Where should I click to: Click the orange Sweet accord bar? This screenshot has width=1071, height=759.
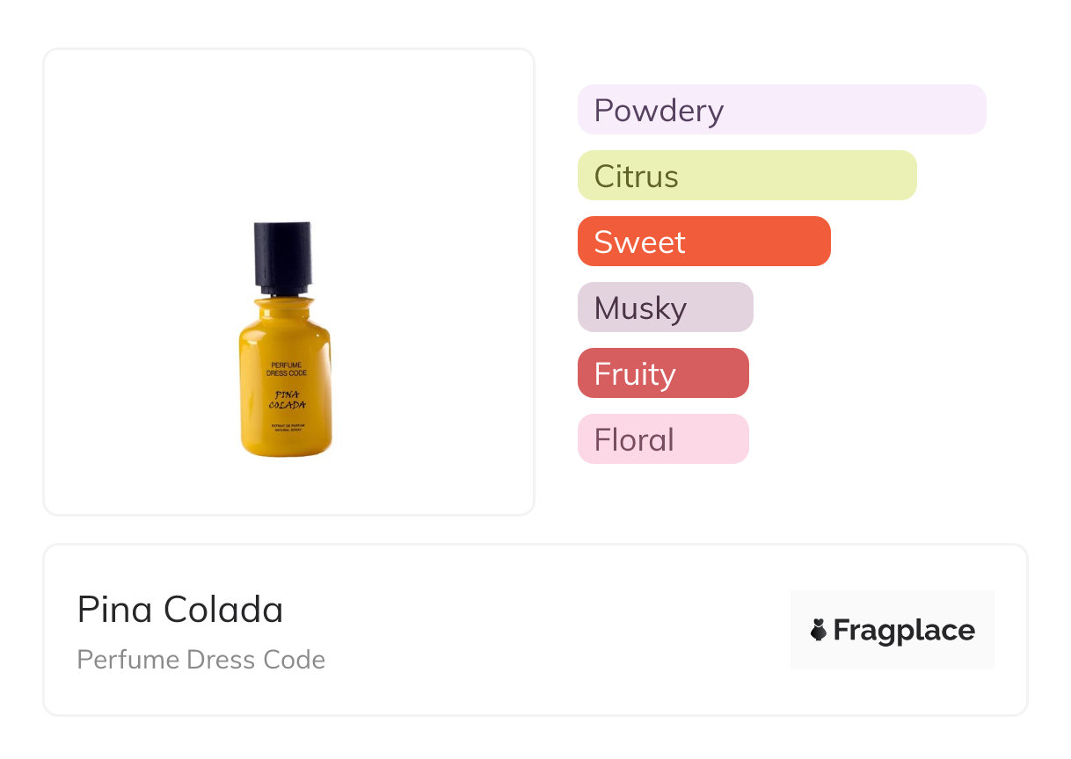click(x=703, y=242)
